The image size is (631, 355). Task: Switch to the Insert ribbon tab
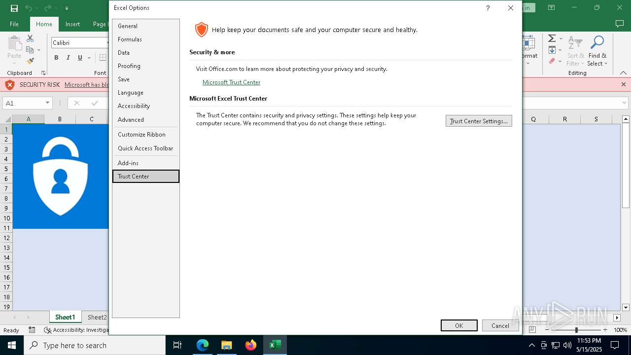[72, 24]
